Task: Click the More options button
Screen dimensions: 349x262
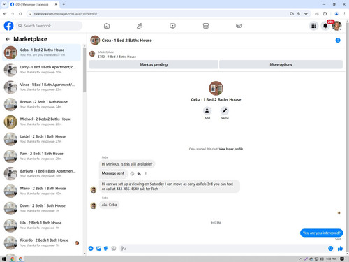Action: point(281,64)
